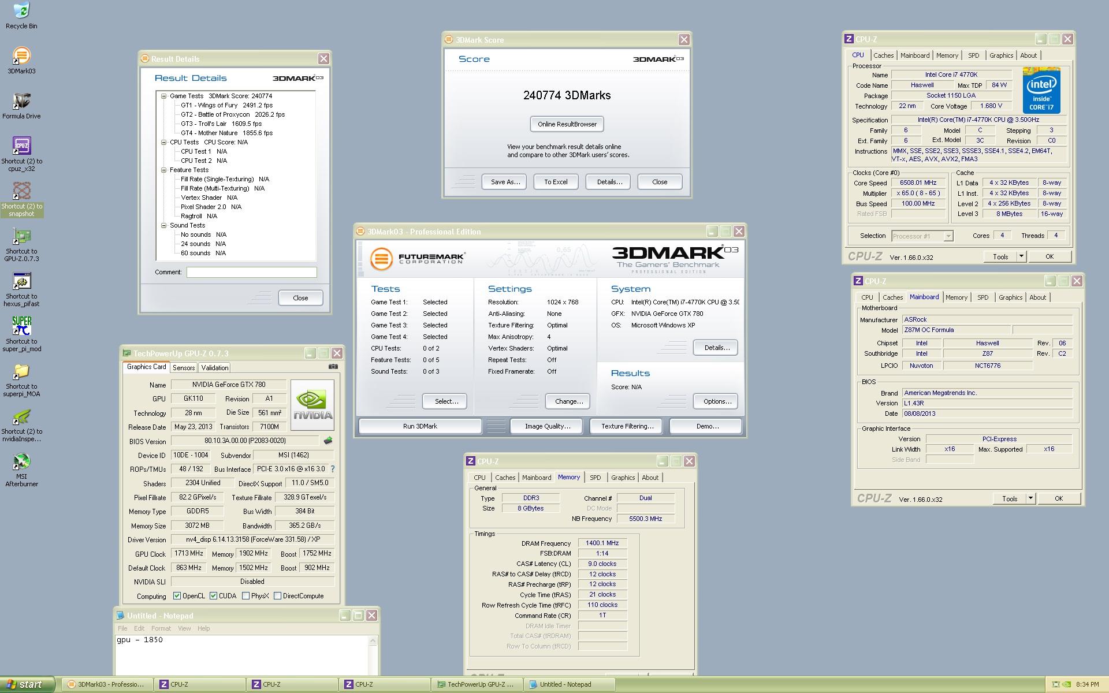Select the GT1 - Wings of Fury result row

(226, 105)
